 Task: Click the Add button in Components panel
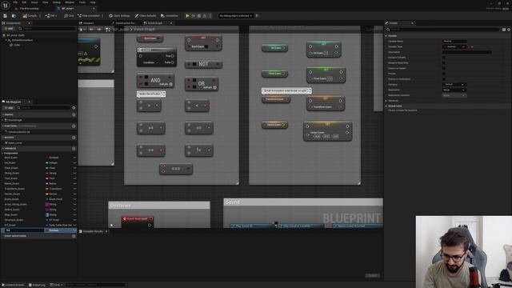(9, 29)
